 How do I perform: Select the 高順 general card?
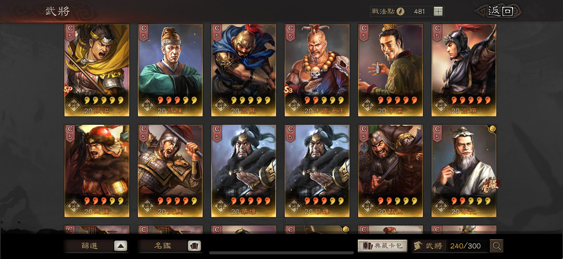[464, 70]
